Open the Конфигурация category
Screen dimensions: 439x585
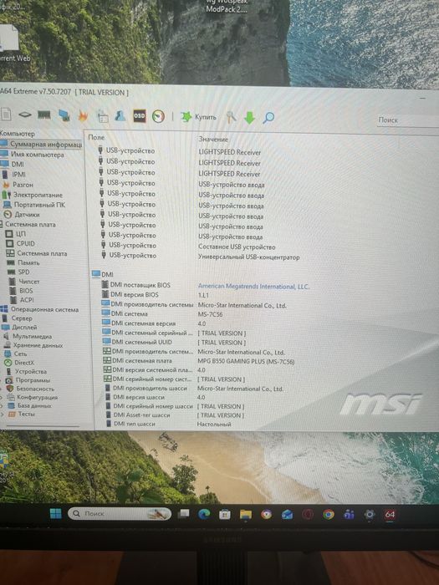(x=37, y=397)
